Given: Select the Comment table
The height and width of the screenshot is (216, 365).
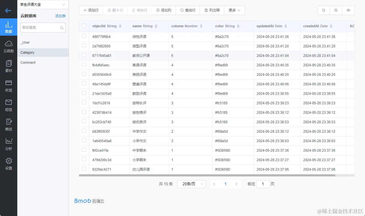Looking at the screenshot, I should coord(43,63).
